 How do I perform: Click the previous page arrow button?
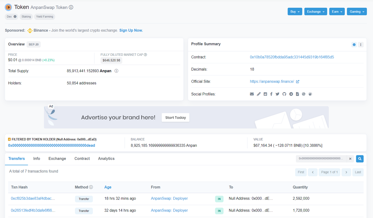tap(313, 172)
